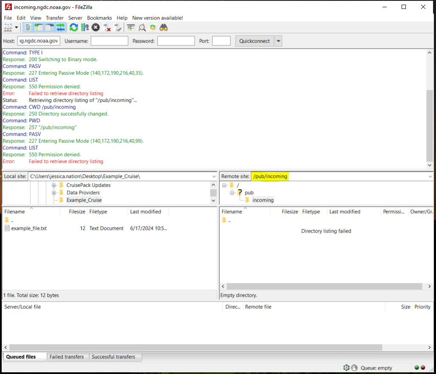
Task: Select the remote pub folder
Action: click(249, 193)
